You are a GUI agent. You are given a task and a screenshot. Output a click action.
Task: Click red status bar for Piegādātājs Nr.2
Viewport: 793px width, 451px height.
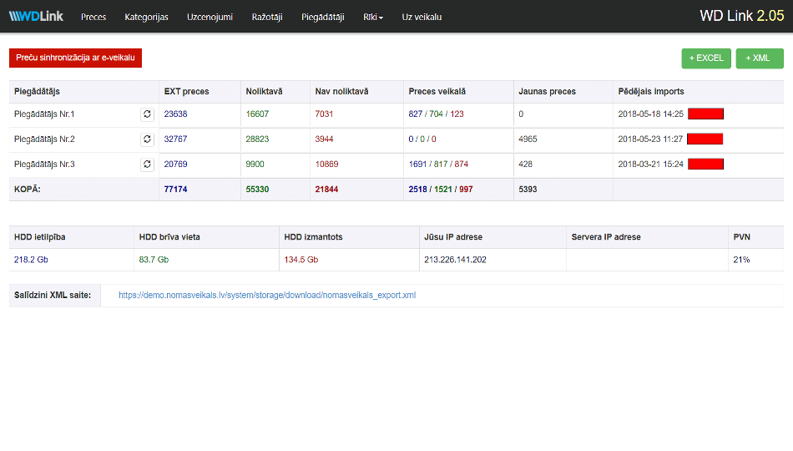tap(705, 139)
